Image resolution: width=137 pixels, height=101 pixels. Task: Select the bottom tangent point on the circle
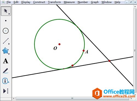coord(64,69)
